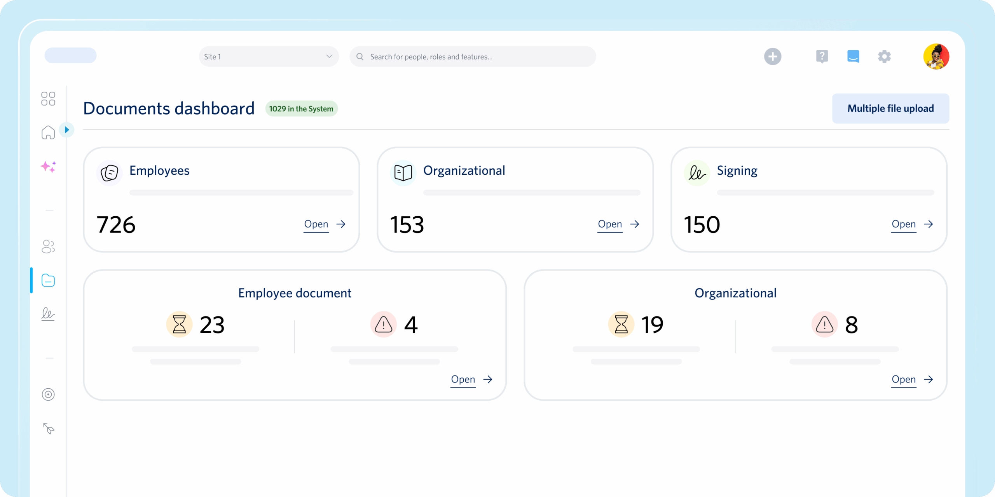Viewport: 995px width, 497px height.
Task: Click the arrow next to Employees Open
Action: tap(341, 224)
